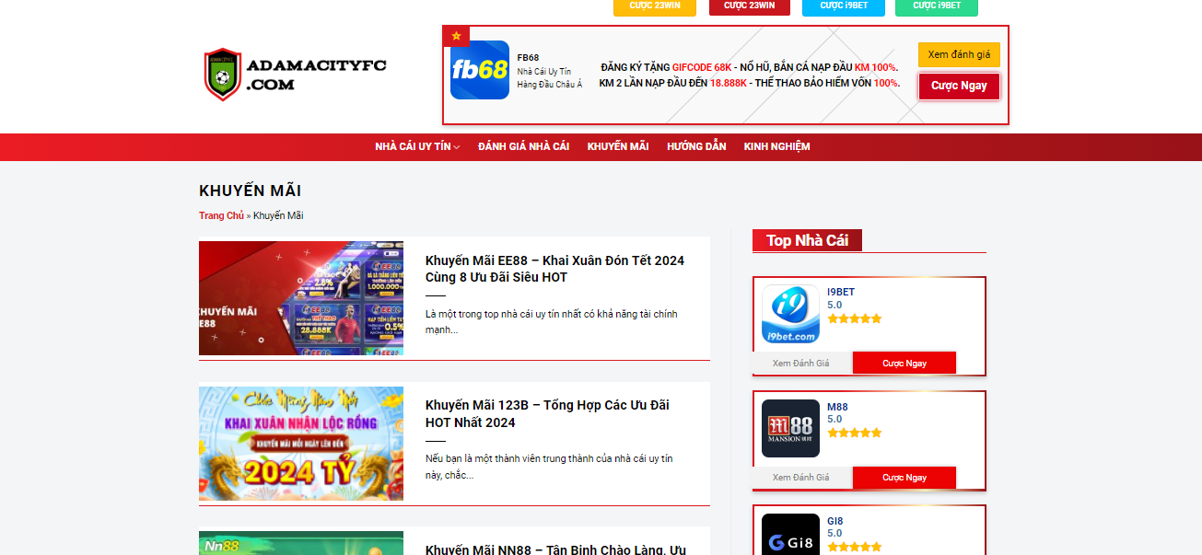Viewport: 1202px width, 555px height.
Task: Go to Khuyến Mãi menu item
Action: 618,147
